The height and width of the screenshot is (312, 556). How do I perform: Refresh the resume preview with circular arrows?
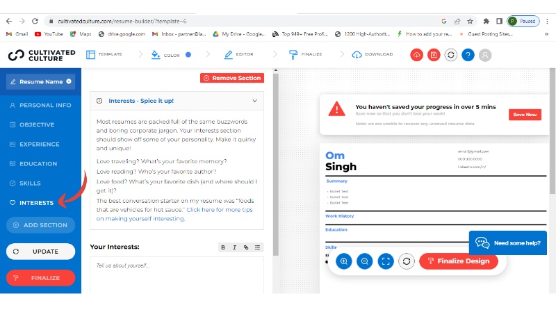pos(407,261)
